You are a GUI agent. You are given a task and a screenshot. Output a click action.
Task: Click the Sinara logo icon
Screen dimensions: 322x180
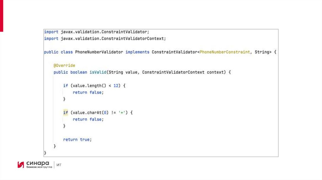click(x=21, y=164)
